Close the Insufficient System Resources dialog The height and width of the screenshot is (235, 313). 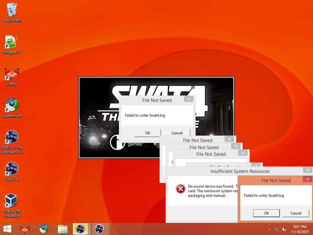307,170
